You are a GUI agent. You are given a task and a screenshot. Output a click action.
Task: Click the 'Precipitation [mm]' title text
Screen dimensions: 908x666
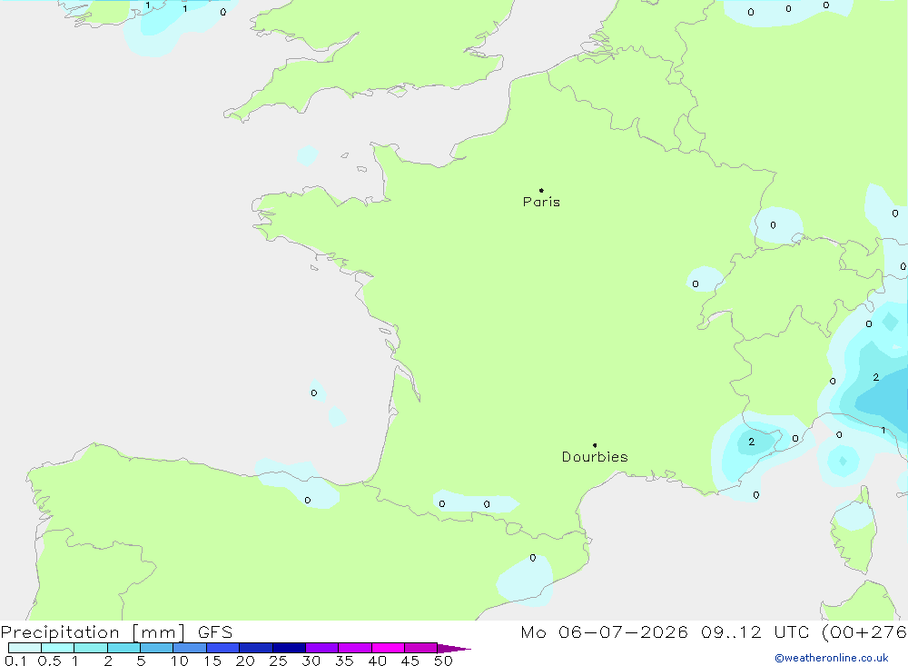point(93,632)
